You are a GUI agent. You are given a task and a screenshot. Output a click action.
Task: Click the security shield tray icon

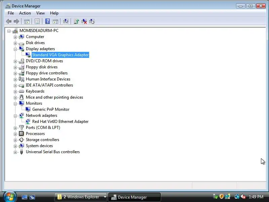click(x=222, y=196)
